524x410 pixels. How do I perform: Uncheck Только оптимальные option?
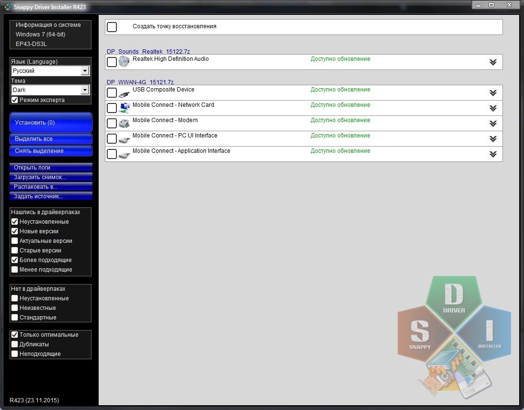[15, 334]
